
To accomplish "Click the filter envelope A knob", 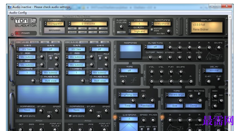I will 170,48.
